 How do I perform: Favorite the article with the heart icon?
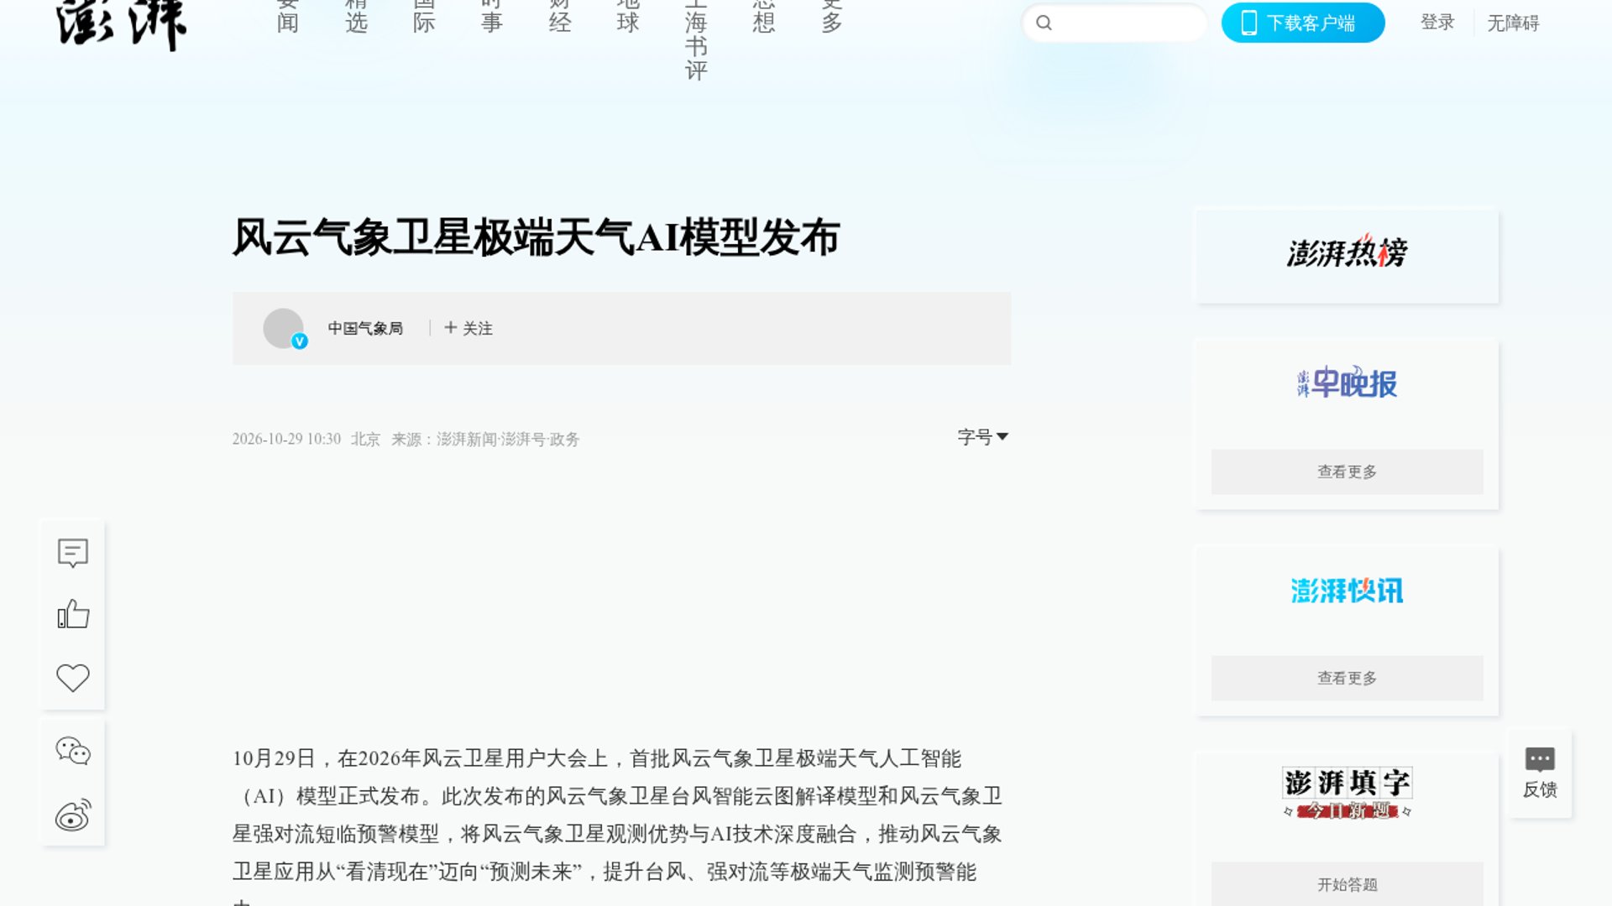73,677
